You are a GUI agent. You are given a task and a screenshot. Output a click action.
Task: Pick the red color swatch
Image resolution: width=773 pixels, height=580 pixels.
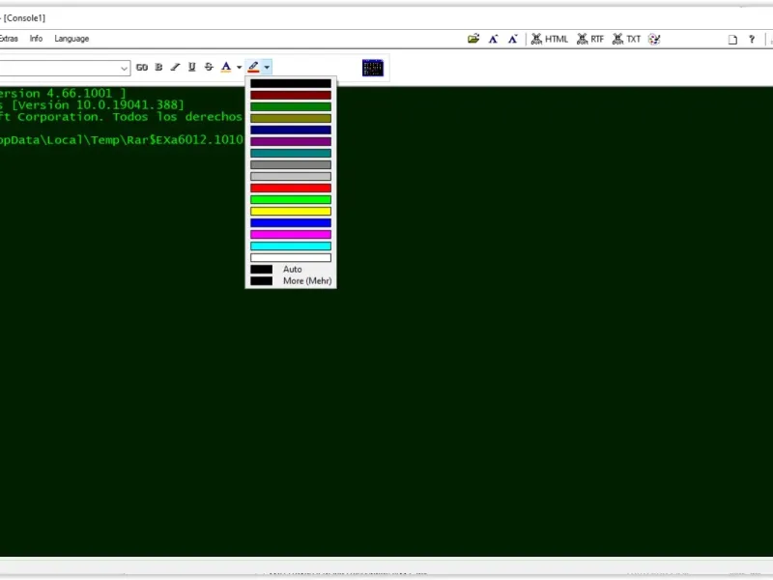[x=291, y=188]
